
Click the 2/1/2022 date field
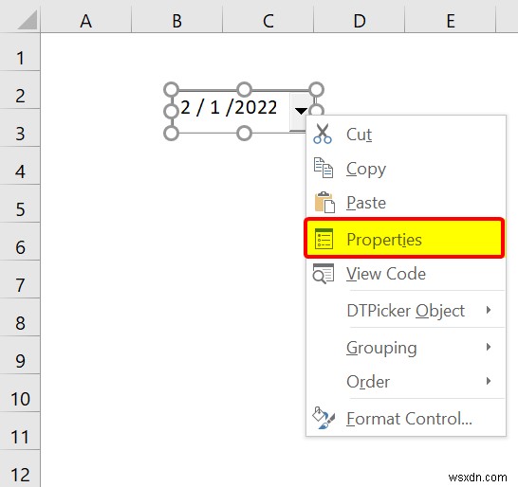coord(231,108)
